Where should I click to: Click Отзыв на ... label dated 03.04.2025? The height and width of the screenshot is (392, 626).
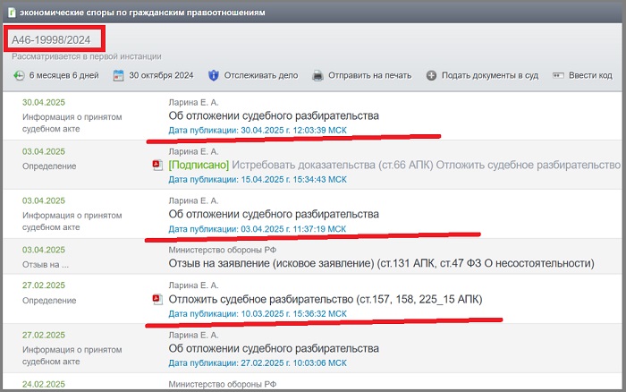tap(46, 265)
